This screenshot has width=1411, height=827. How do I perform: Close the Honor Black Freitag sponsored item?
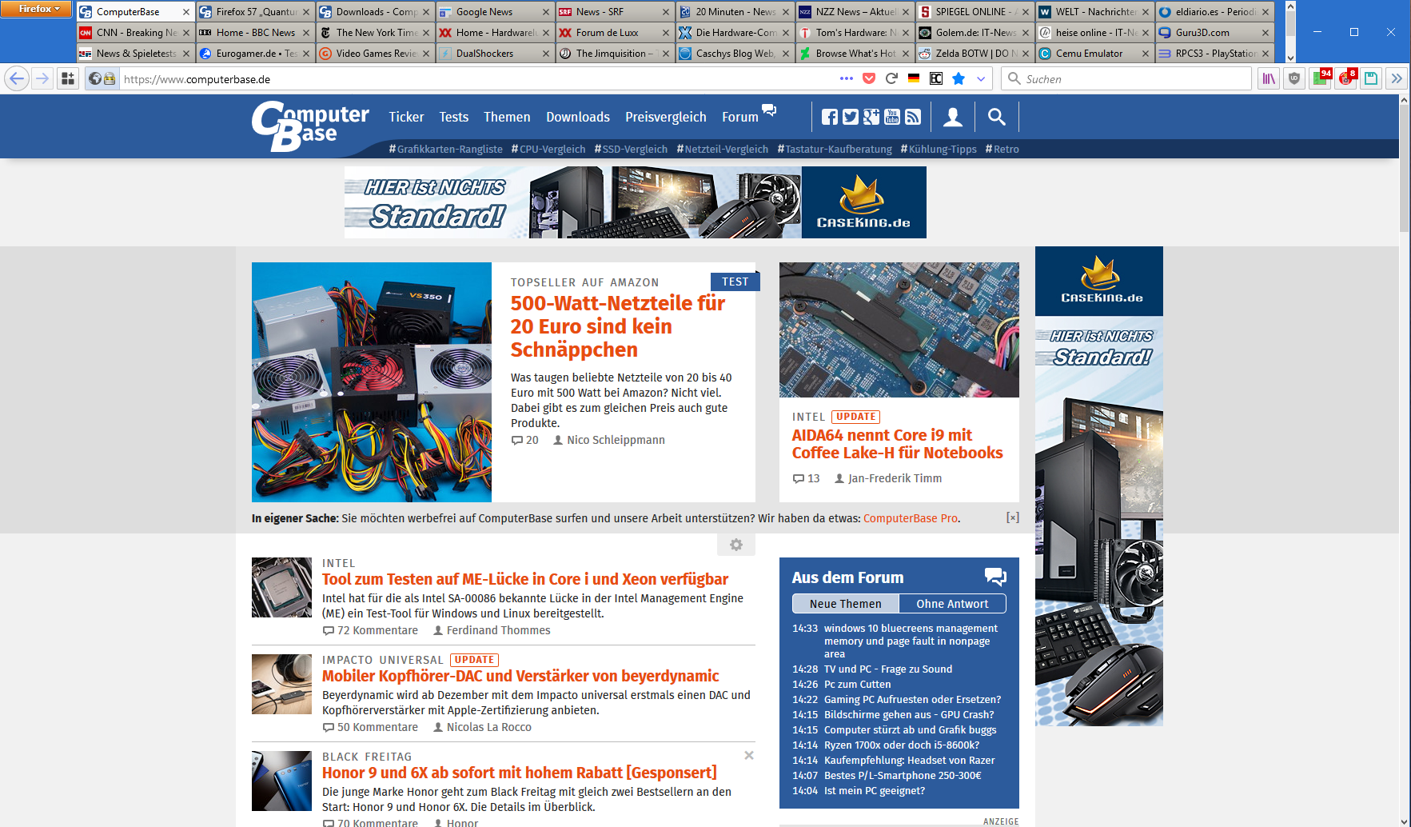[749, 755]
